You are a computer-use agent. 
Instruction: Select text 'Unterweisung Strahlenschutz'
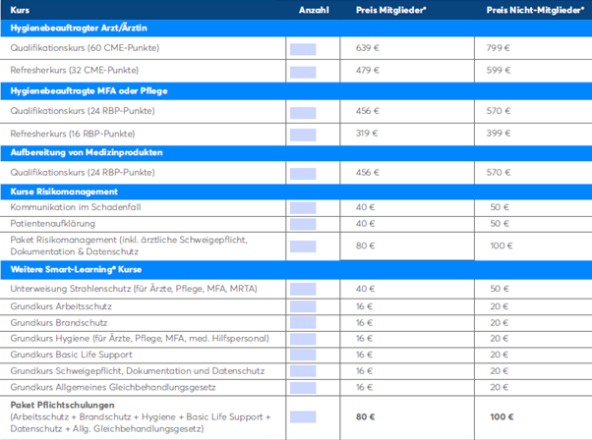point(71,289)
